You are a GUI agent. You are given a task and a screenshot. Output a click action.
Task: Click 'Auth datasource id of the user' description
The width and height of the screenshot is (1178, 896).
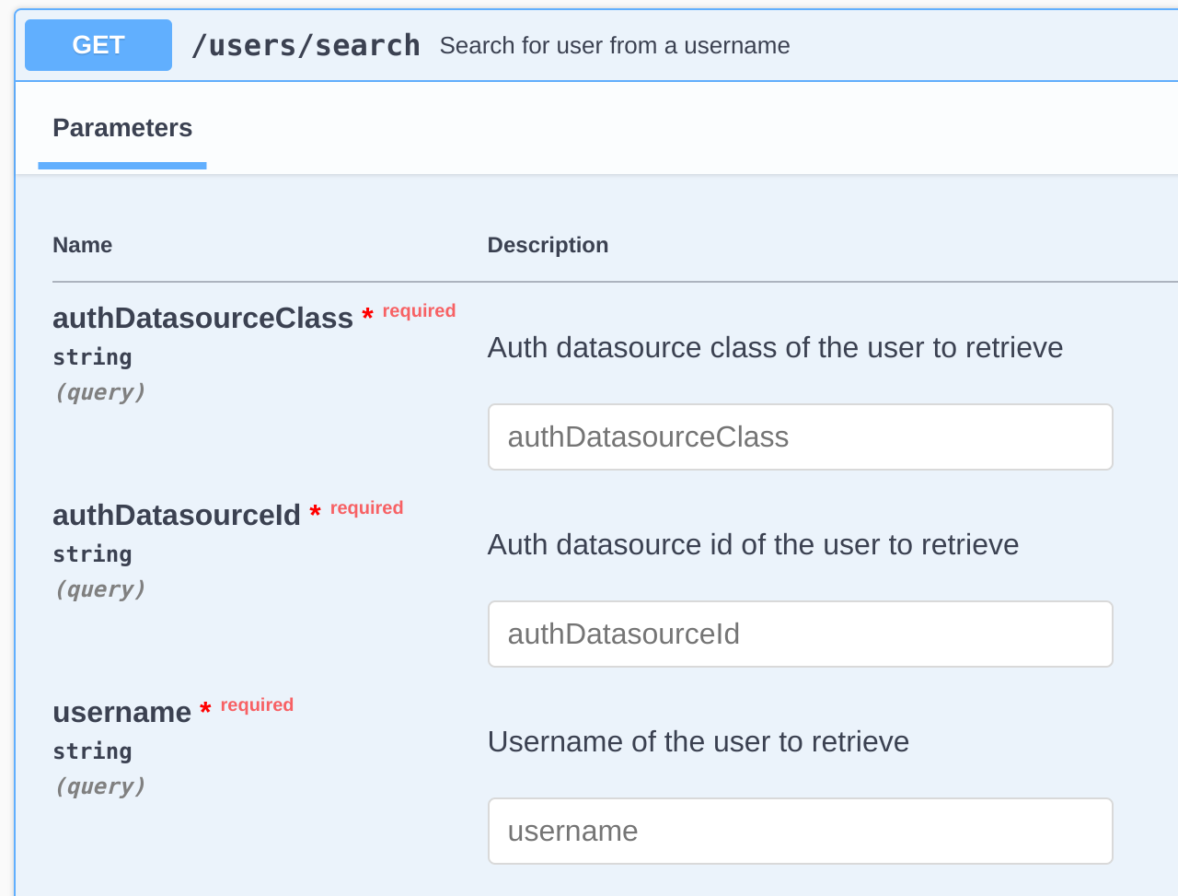(752, 544)
